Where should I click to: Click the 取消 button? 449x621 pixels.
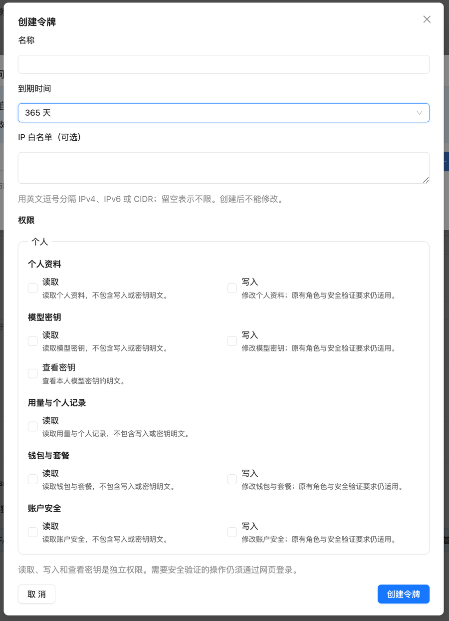36,594
